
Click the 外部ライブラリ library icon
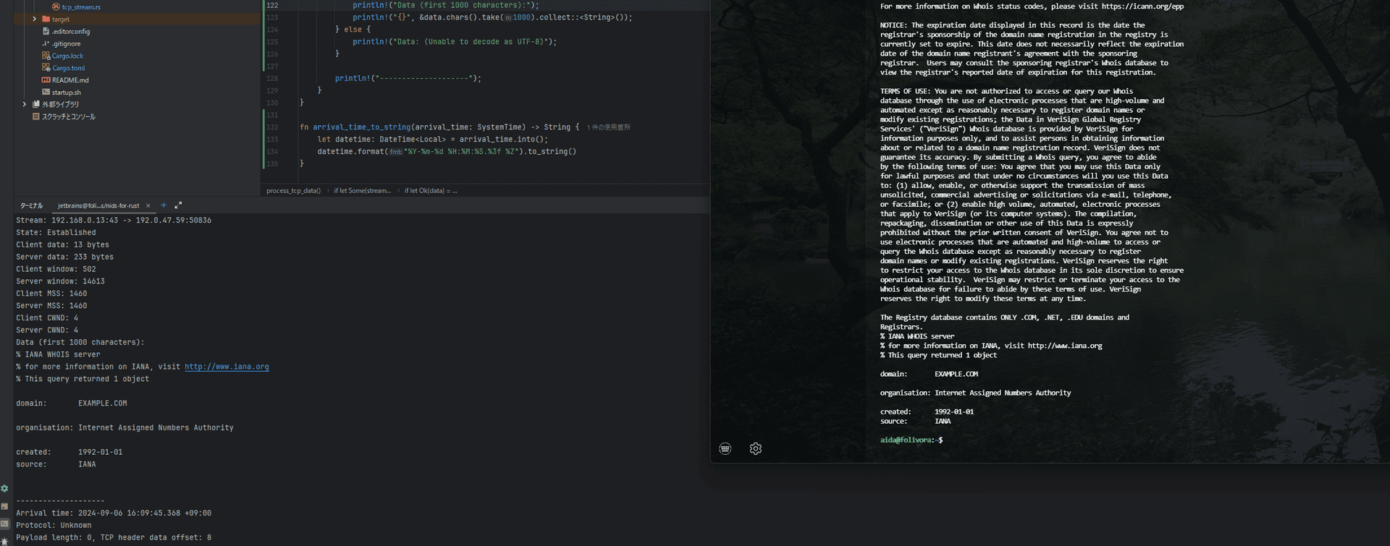point(35,104)
